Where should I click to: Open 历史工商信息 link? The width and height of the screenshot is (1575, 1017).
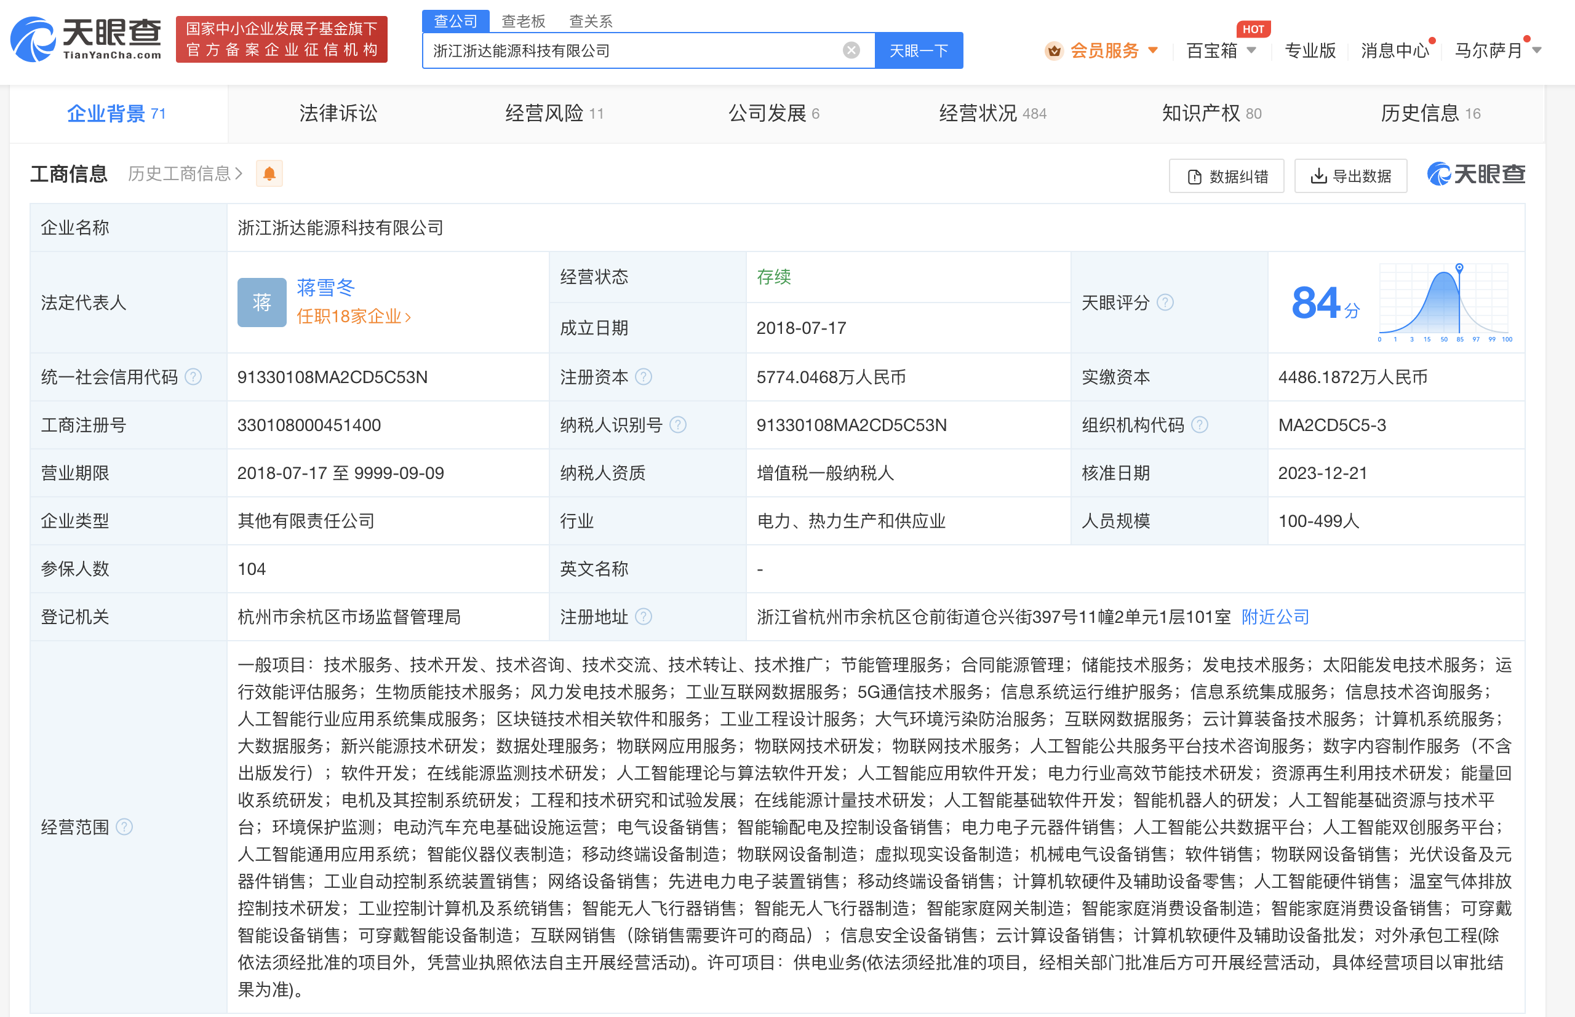tap(185, 173)
